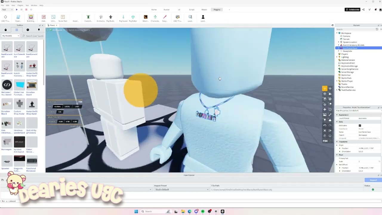382x215 pixels.
Task: Select the F3X Lighting bulb tool
Action: click(325, 120)
